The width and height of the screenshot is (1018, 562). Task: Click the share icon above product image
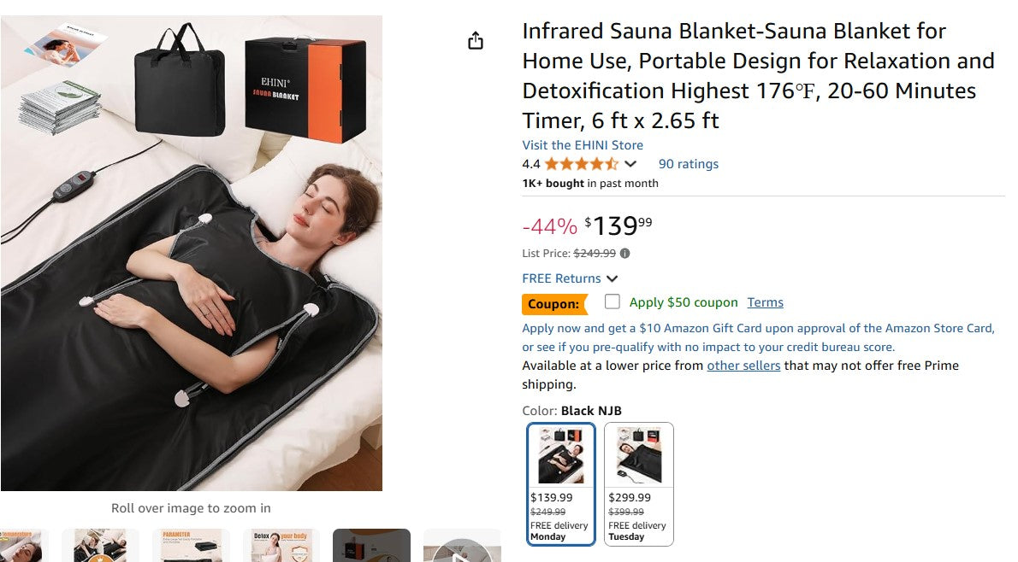tap(476, 41)
